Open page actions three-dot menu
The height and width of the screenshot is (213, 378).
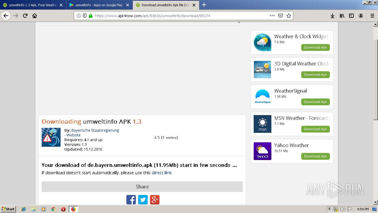tap(272, 16)
